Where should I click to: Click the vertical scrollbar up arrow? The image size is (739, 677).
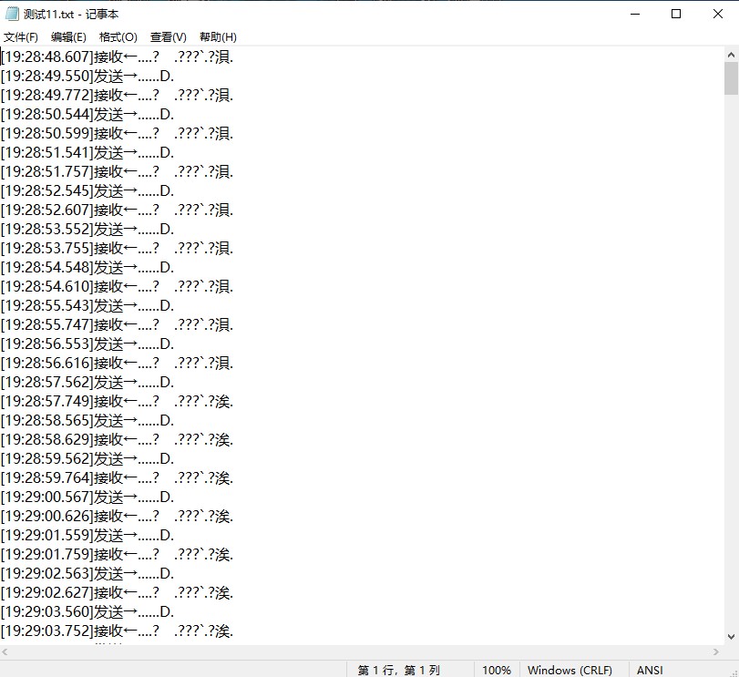(x=731, y=55)
